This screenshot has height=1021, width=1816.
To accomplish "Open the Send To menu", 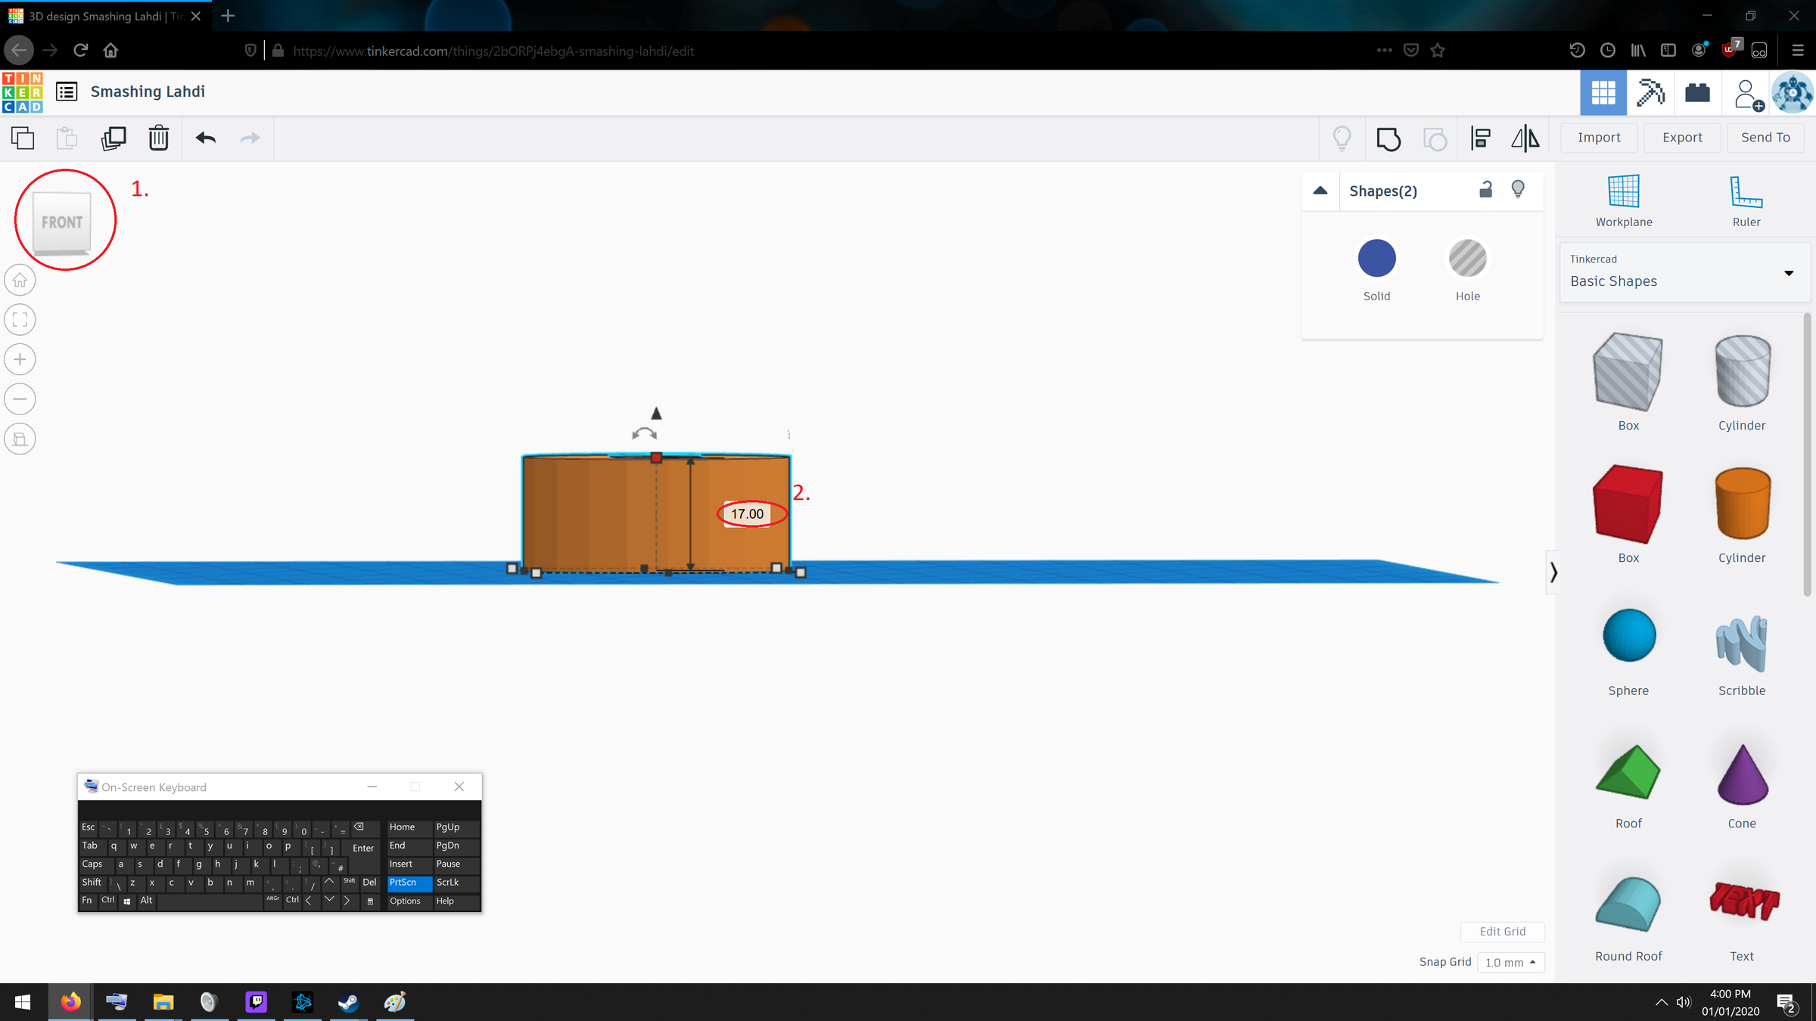I will (1765, 138).
